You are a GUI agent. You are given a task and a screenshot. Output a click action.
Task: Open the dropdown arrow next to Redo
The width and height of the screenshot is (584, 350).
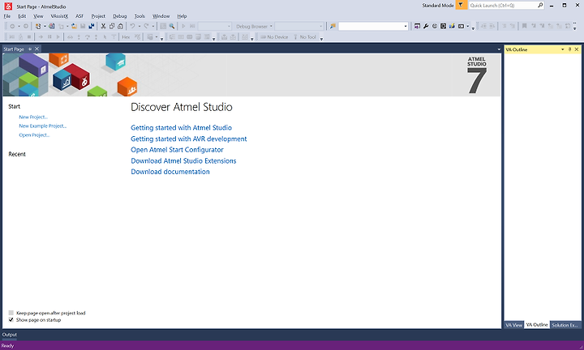tap(153, 27)
